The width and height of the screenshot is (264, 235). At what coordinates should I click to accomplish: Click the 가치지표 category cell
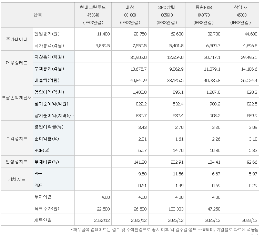coord(17,179)
